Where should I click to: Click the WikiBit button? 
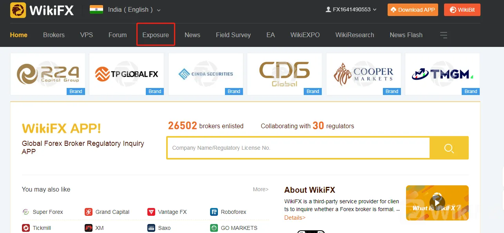click(462, 10)
